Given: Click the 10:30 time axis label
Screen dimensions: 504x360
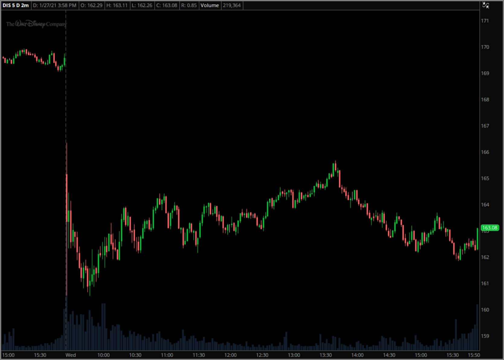Looking at the screenshot, I should click(x=135, y=355).
